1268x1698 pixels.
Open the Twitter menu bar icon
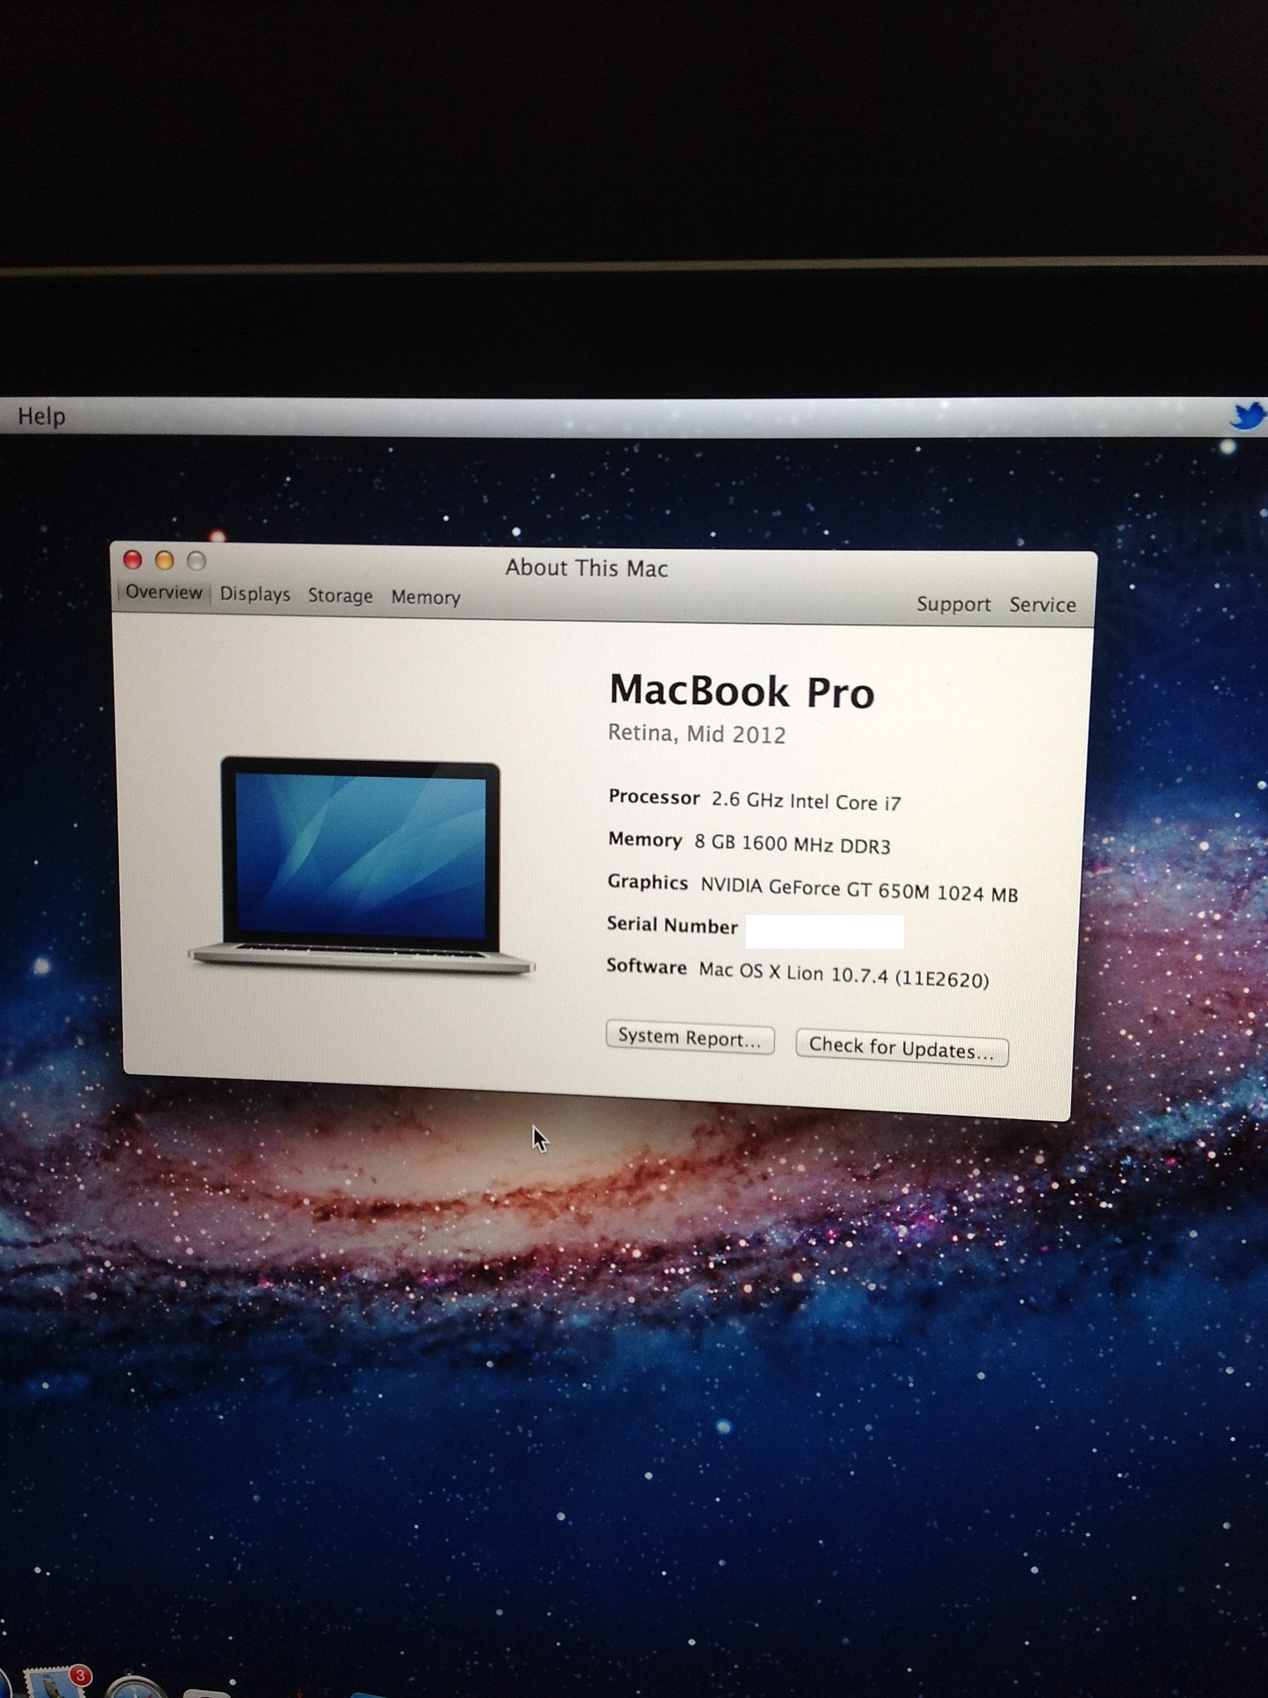1249,417
